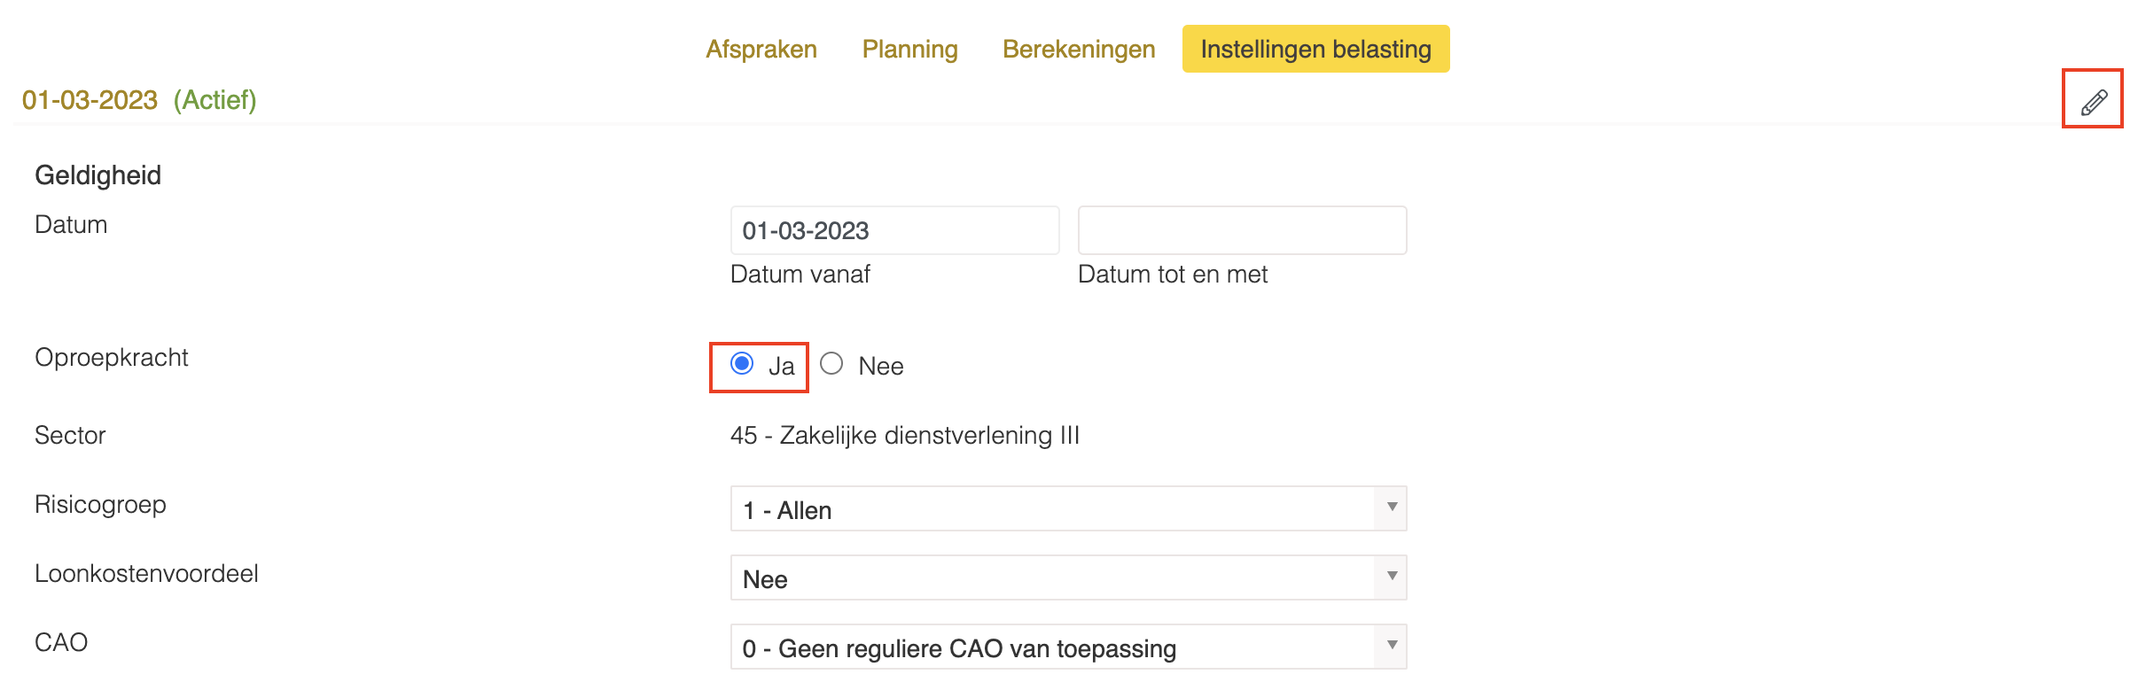
Task: Click the Loonkostenvoordeel dropdown arrow
Action: (1392, 577)
